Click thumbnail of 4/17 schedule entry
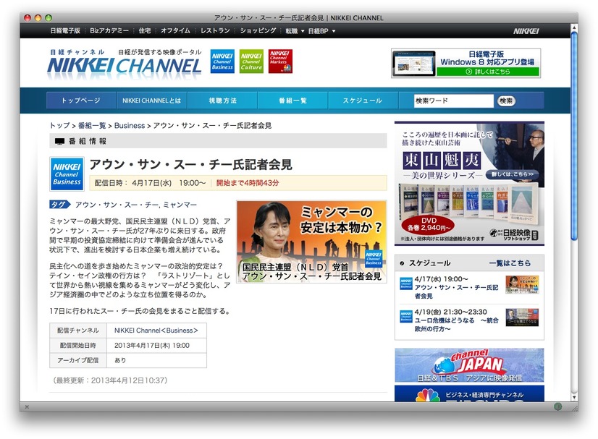This screenshot has height=439, width=598. click(522, 284)
